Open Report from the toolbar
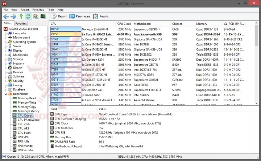The image size is (261, 161). (59, 16)
